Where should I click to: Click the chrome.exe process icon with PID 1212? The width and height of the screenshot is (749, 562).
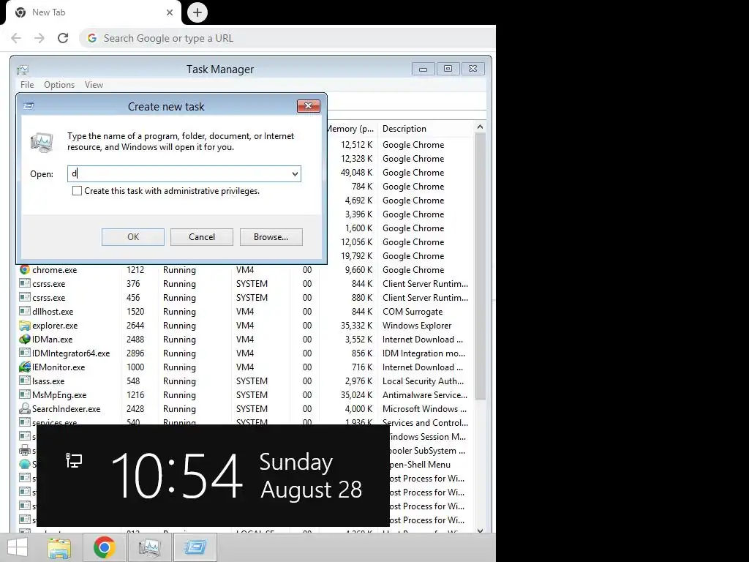pos(24,269)
